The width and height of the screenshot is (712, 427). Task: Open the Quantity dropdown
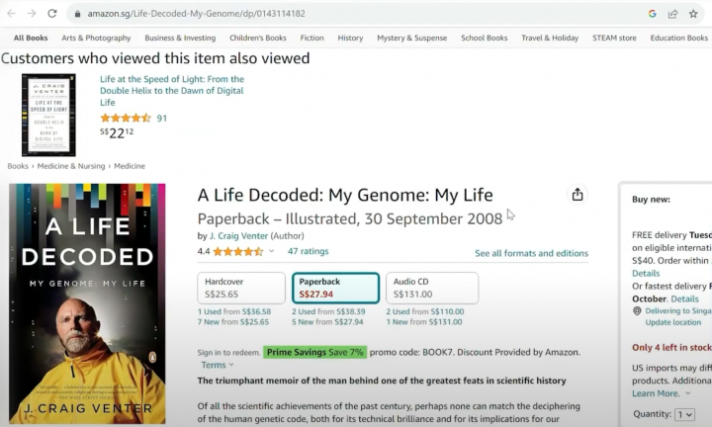click(684, 414)
